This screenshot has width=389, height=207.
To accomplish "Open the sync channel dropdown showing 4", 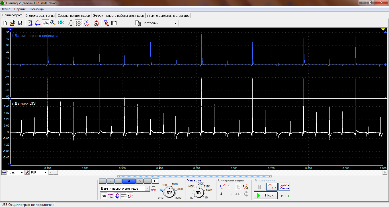I will pyautogui.click(x=226, y=194).
